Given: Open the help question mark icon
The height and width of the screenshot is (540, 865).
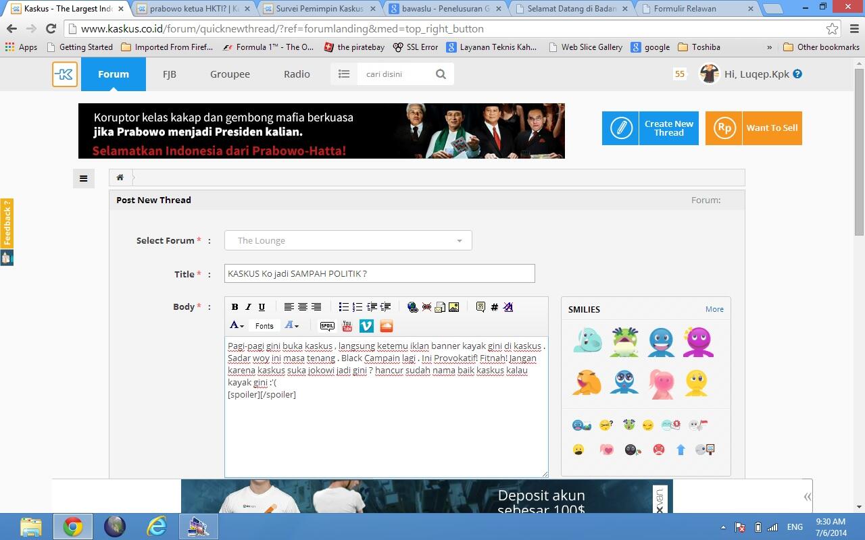Looking at the screenshot, I should (x=797, y=74).
